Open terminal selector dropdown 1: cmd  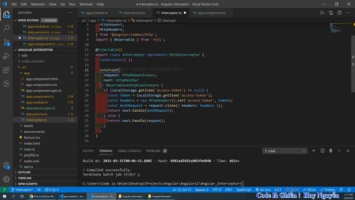285,151
